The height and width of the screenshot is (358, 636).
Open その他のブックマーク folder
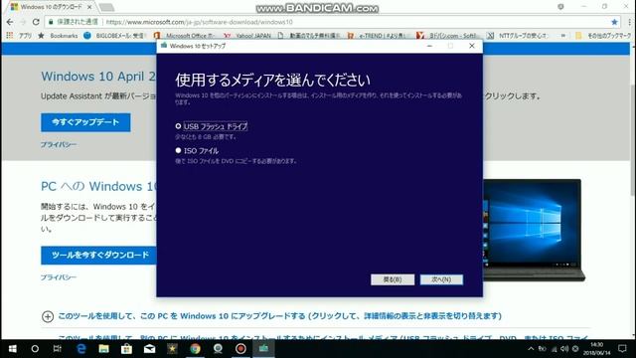[603, 36]
